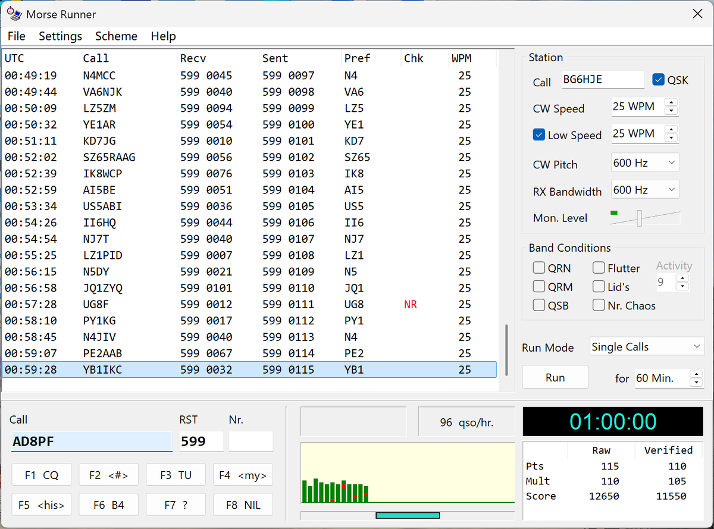
Task: Click the Morse Runner app icon in title bar
Action: [14, 14]
